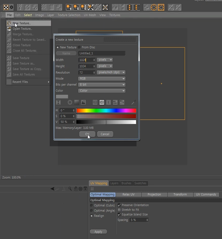Open the Width units pixels dropdown
This screenshot has height=239, width=222.
pyautogui.click(x=105, y=60)
